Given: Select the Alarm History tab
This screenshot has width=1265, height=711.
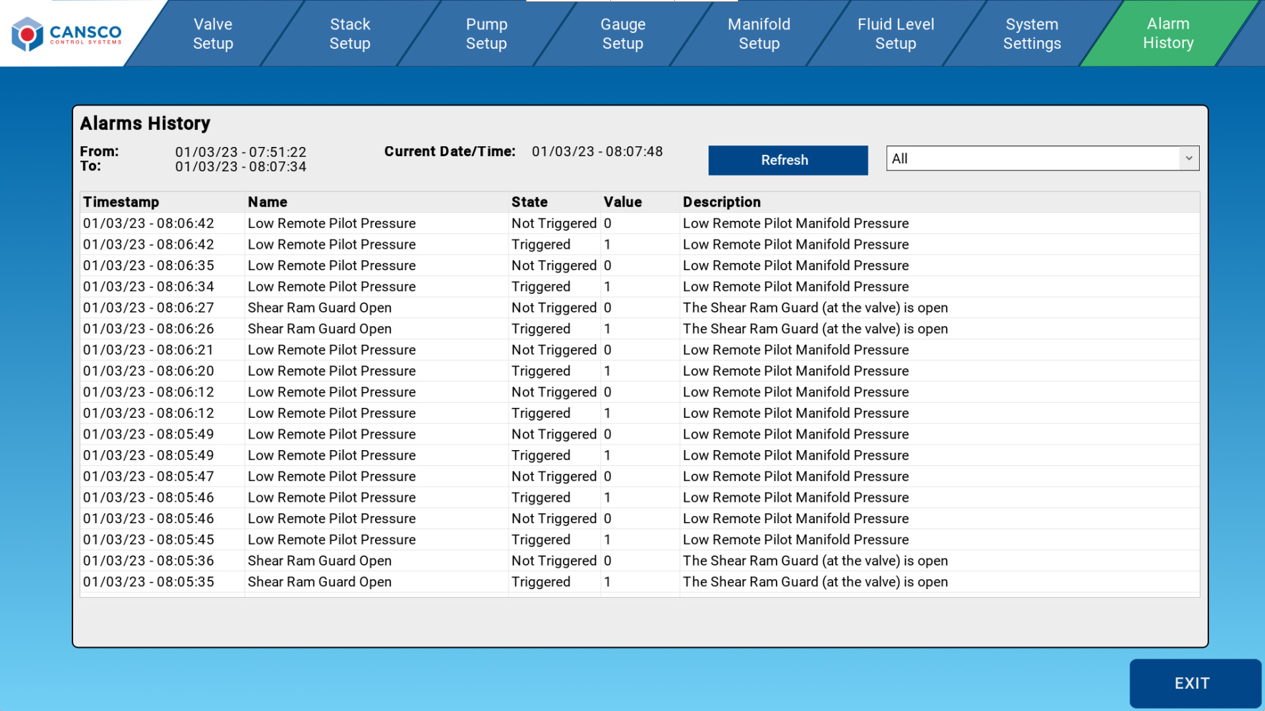Looking at the screenshot, I should [1167, 34].
